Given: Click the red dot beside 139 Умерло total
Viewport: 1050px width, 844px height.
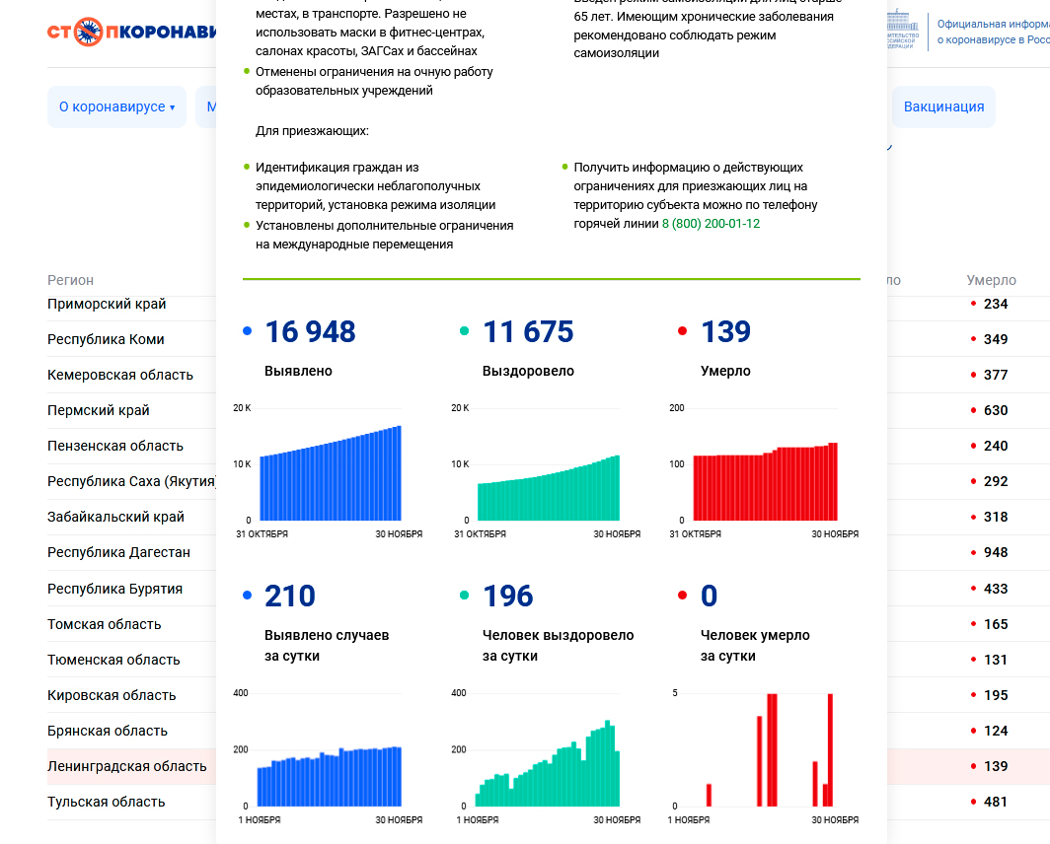Looking at the screenshot, I should point(682,332).
